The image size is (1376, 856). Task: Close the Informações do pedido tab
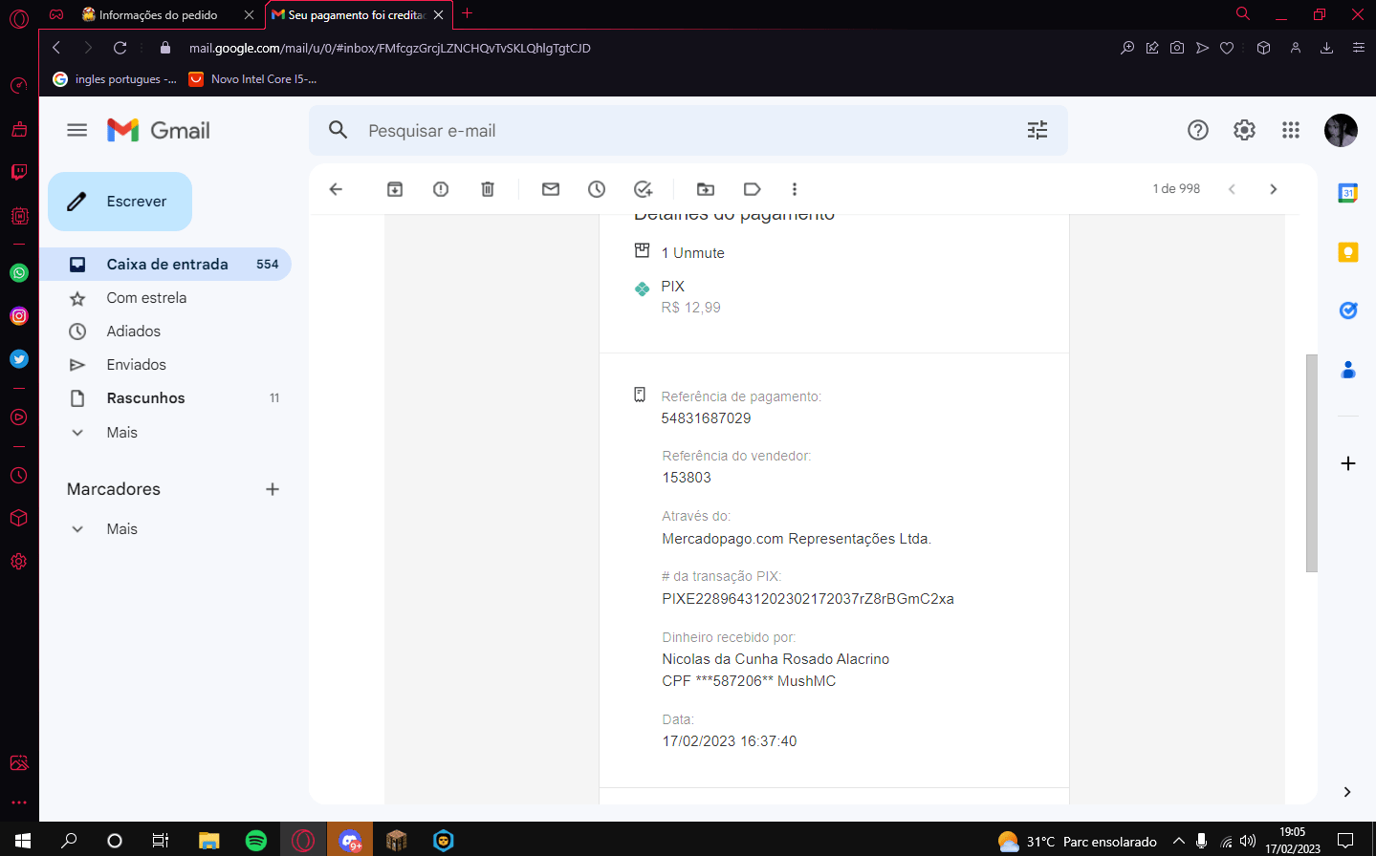coord(249,14)
